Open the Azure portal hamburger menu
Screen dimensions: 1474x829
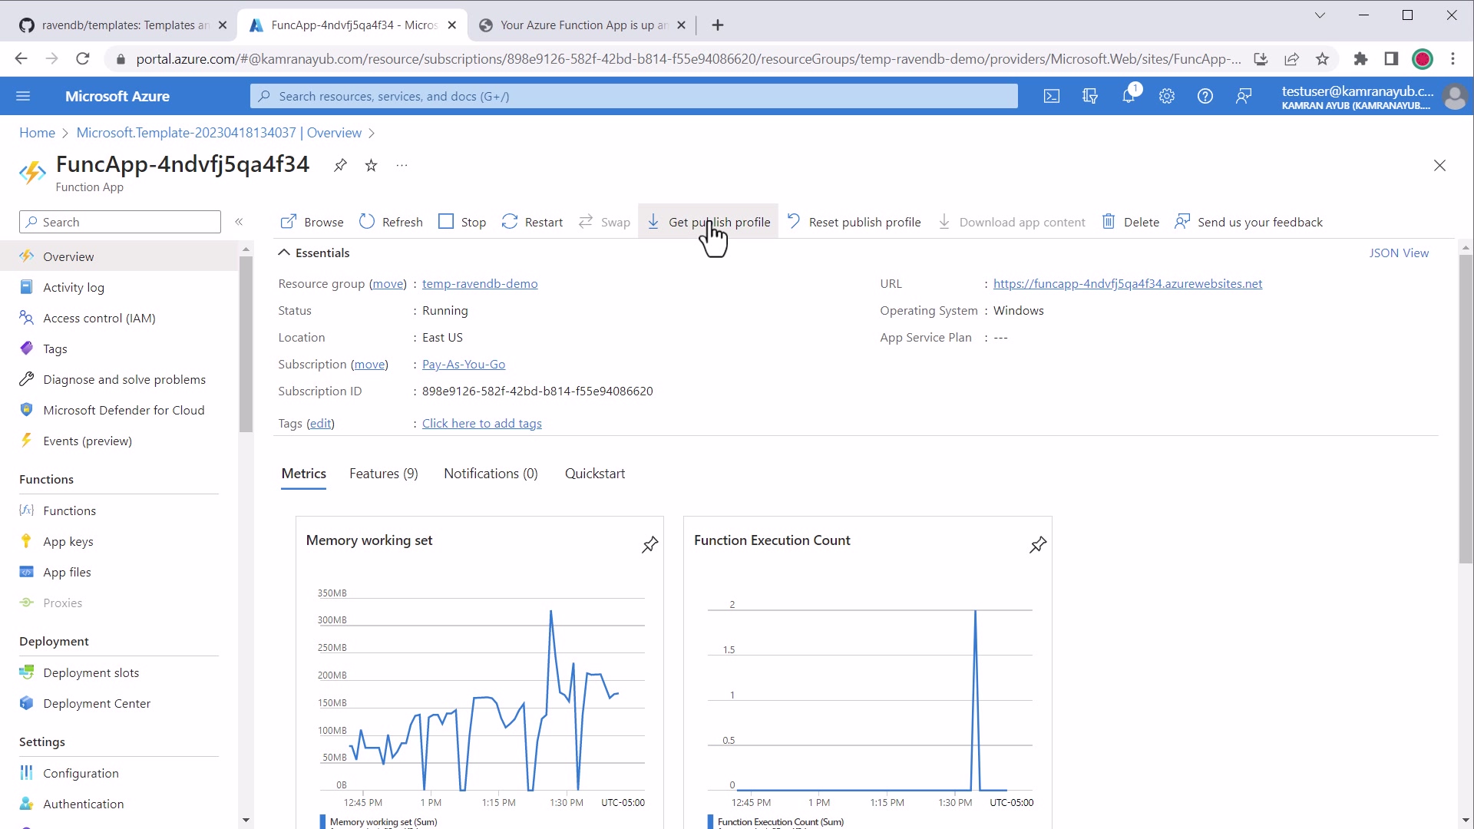pos(23,96)
